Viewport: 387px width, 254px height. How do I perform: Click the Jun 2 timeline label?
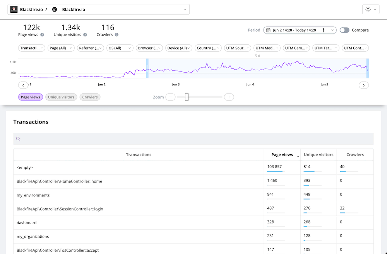[x=101, y=85]
